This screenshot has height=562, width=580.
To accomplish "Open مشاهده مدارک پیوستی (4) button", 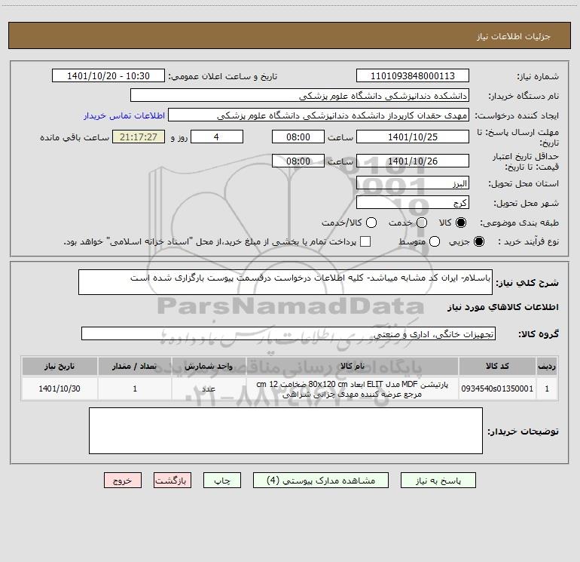I will click(x=321, y=480).
